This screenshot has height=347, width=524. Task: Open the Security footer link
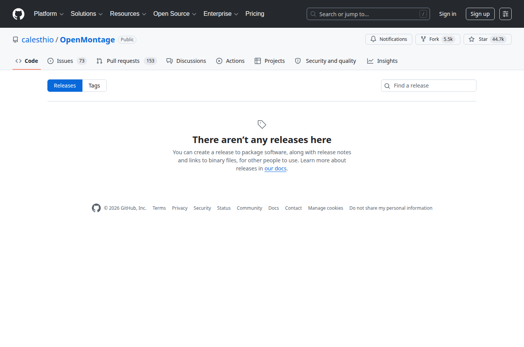[202, 208]
